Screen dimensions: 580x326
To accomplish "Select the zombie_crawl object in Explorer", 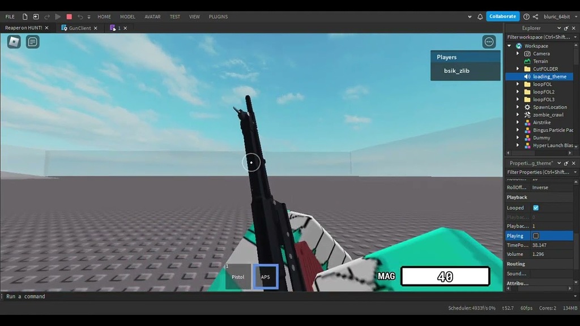I will coord(547,114).
